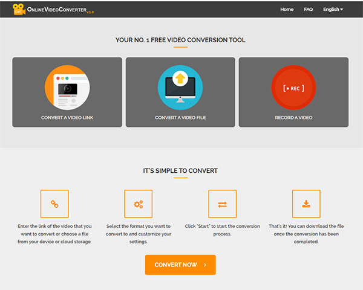Image resolution: width=363 pixels, height=290 pixels.
Task: Click the 'Your No. 1 Free Video Conversion Tool' heading
Action: click(x=180, y=40)
